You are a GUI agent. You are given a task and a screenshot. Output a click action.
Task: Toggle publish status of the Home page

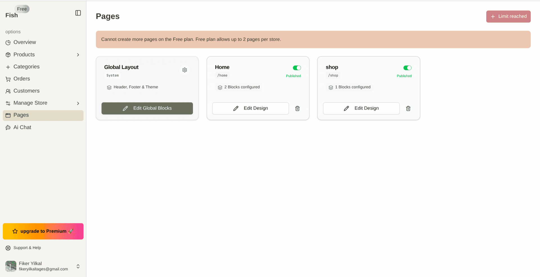(297, 68)
